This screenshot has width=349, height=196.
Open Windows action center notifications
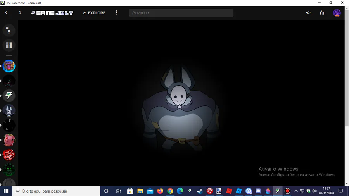pyautogui.click(x=340, y=191)
